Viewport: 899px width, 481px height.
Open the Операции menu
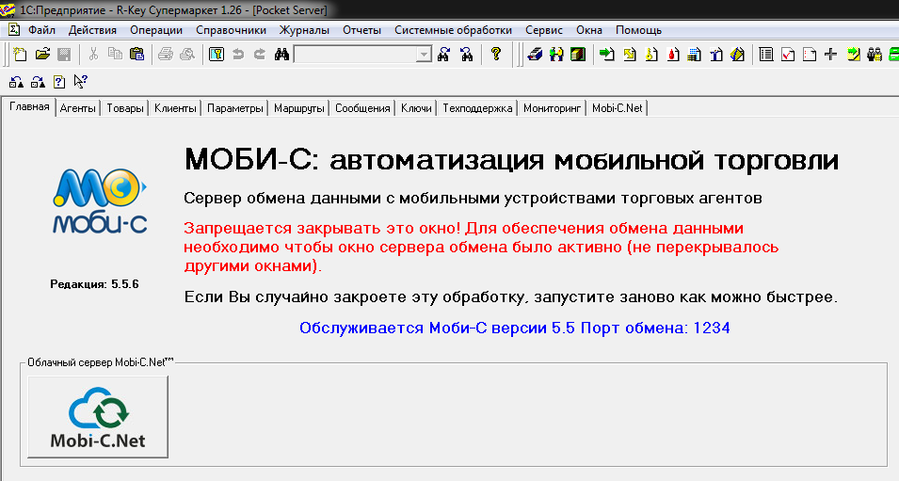tap(156, 30)
